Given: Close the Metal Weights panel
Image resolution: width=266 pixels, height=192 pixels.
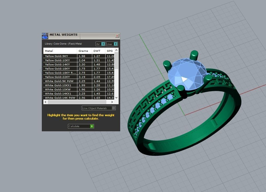Looking at the screenshot, I should click(x=117, y=36).
